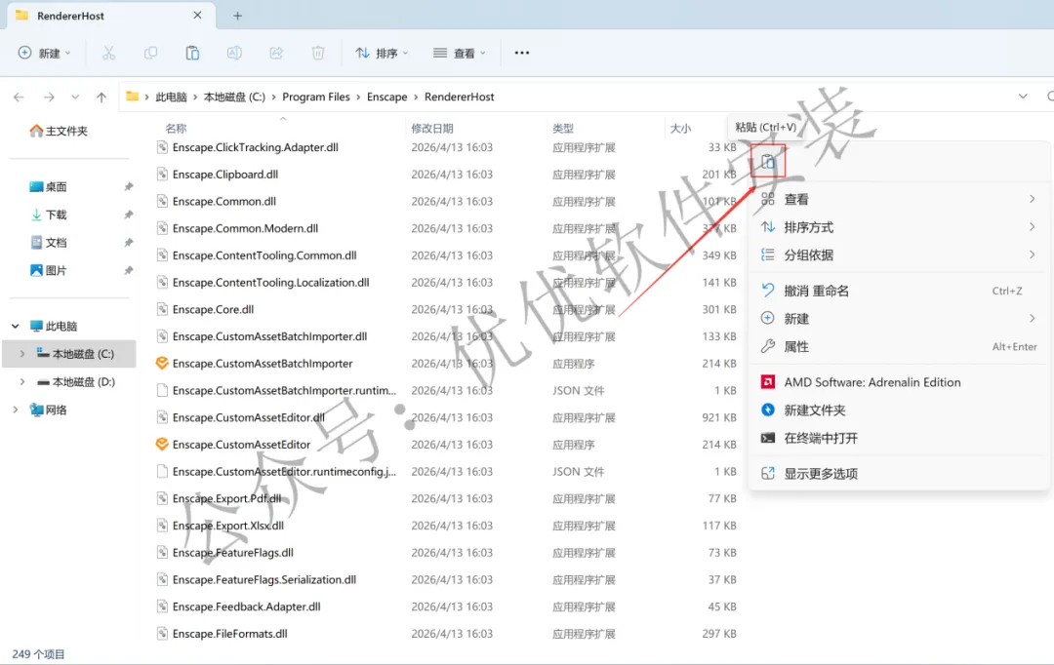Select 网络 in navigation pane
This screenshot has height=665, width=1054.
(48, 410)
